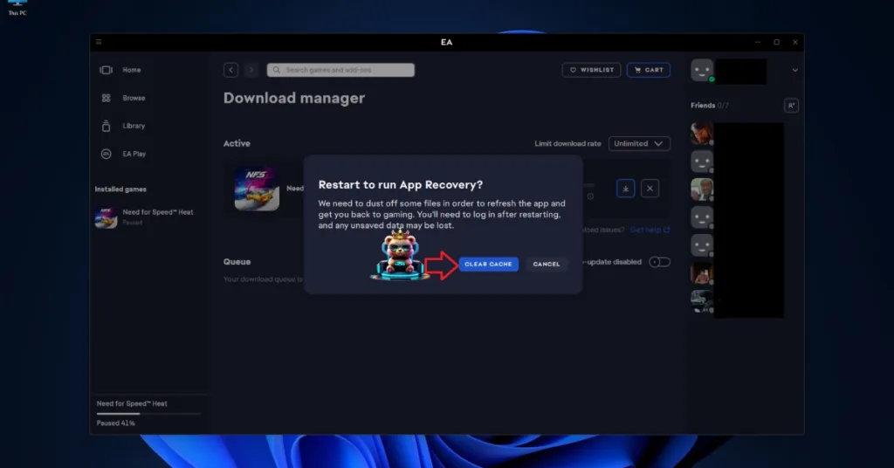This screenshot has height=468, width=894.
Task: Click the profile avatar
Action: point(702,70)
